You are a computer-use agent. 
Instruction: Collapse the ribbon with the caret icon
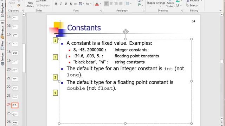point(220,10)
